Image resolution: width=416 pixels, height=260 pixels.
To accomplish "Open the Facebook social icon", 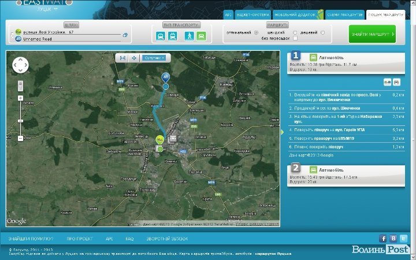I will point(382,238).
